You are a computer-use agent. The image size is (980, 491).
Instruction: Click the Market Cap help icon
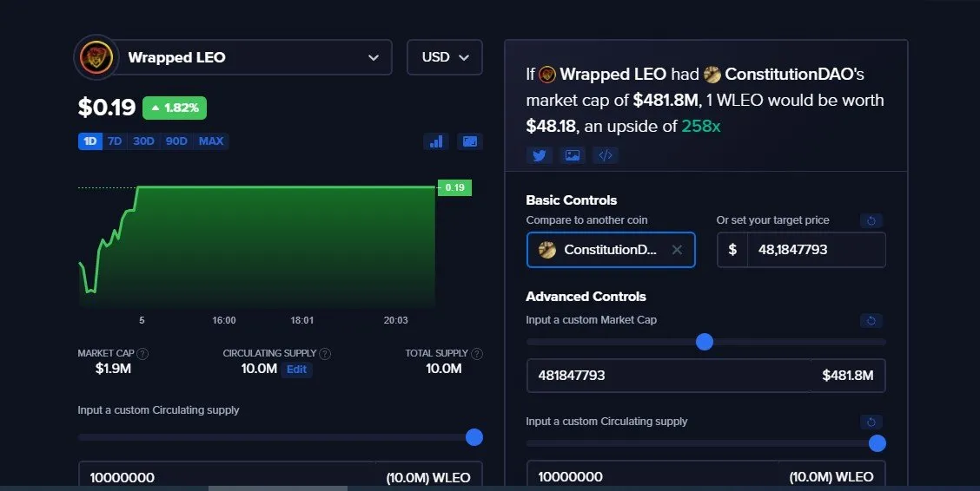point(142,354)
